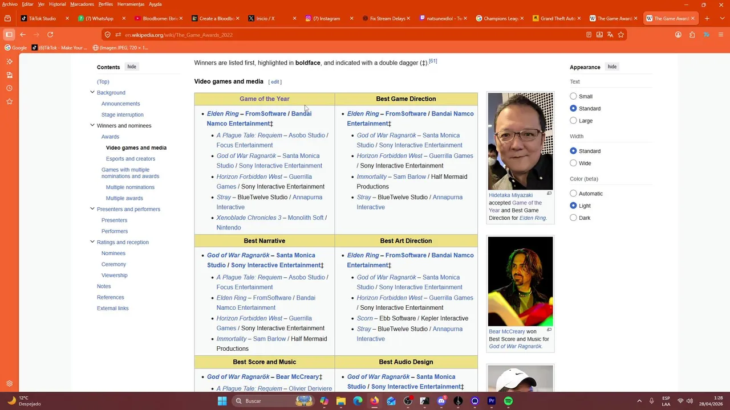Click Google bookmark in bookmarks bar
The width and height of the screenshot is (730, 410).
pyautogui.click(x=15, y=48)
